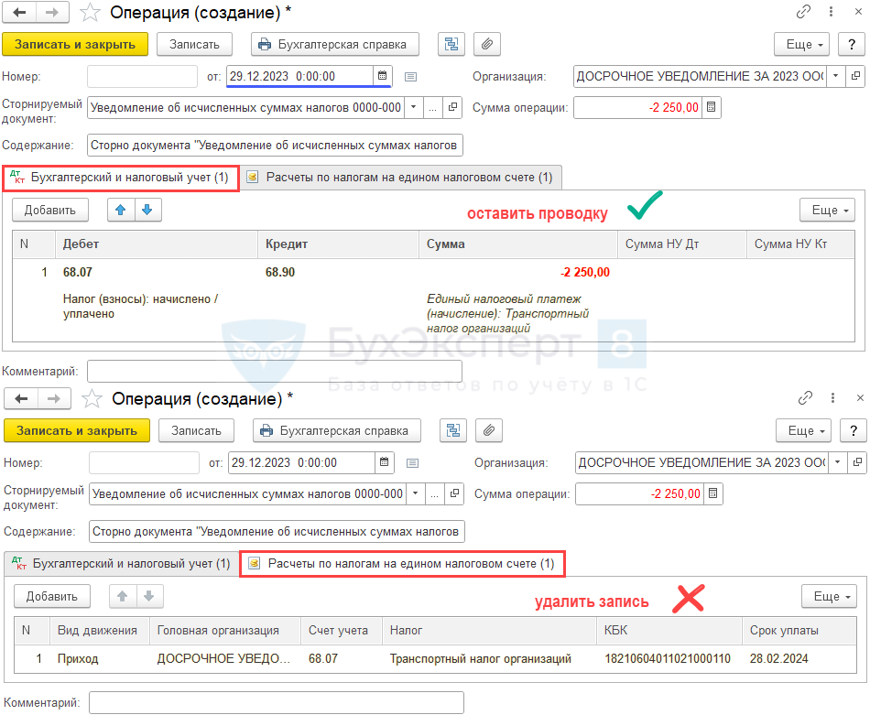The height and width of the screenshot is (715, 870).
Task: Move posting row up with blue arrow
Action: 121,210
